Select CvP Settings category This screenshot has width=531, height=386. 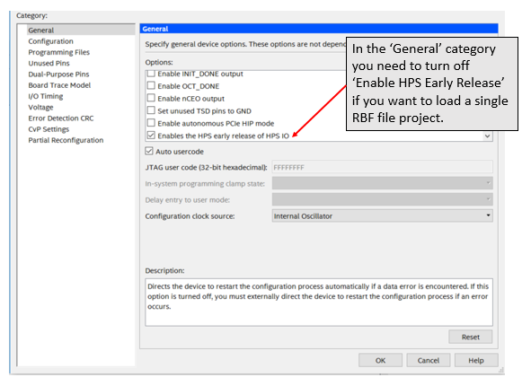tap(49, 129)
